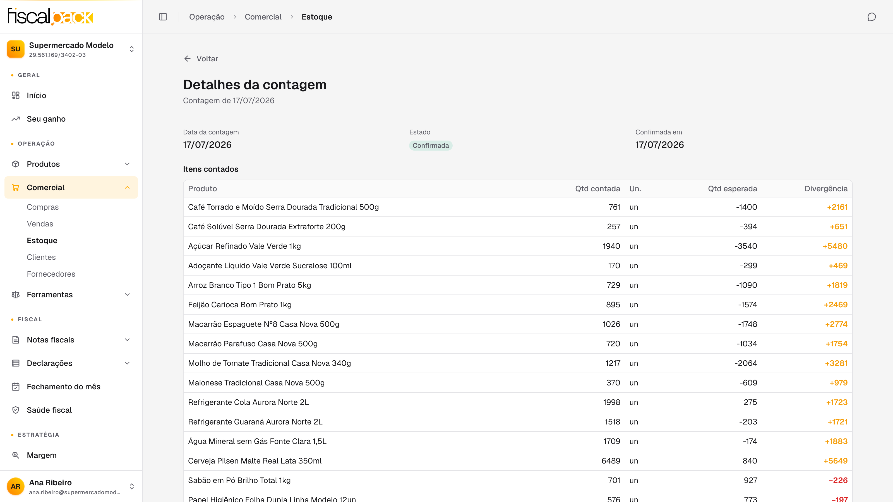Click the AR user avatar

click(16, 486)
